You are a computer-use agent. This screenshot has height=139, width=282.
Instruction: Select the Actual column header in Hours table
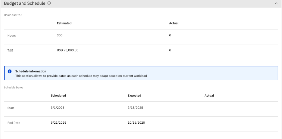pyautogui.click(x=174, y=23)
